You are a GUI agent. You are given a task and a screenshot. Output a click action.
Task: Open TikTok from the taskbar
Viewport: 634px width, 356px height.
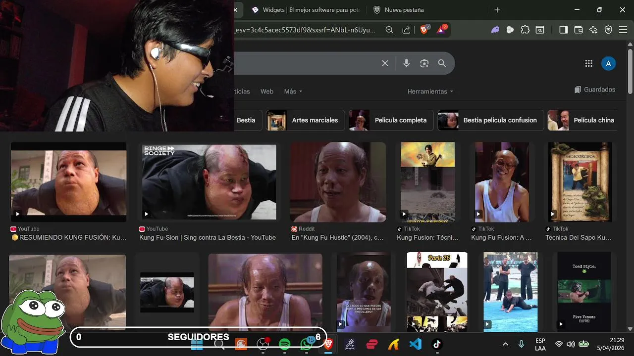437,344
